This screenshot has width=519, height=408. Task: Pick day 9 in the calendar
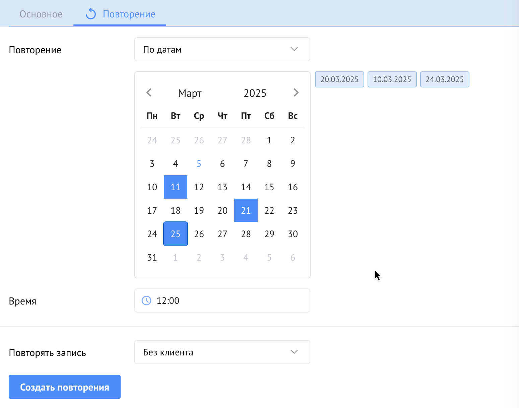293,163
